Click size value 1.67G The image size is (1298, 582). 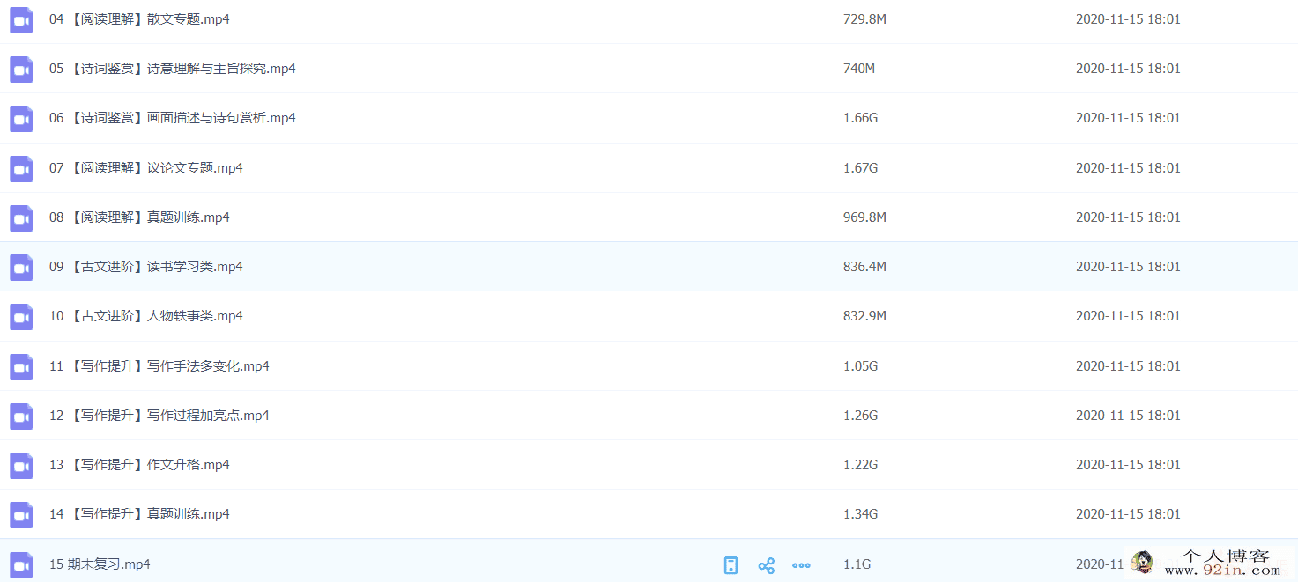861,167
